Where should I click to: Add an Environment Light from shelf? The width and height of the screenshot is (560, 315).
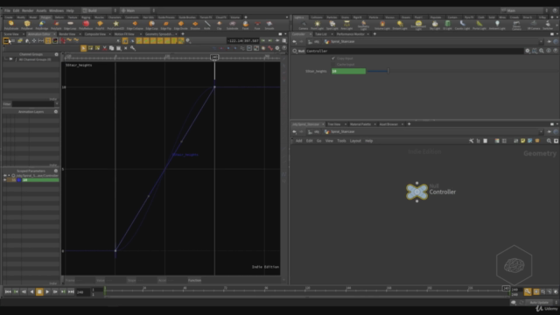418,25
